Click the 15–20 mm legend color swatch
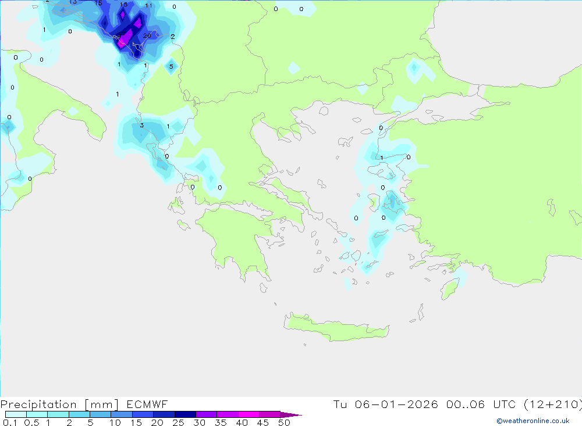 143,414
